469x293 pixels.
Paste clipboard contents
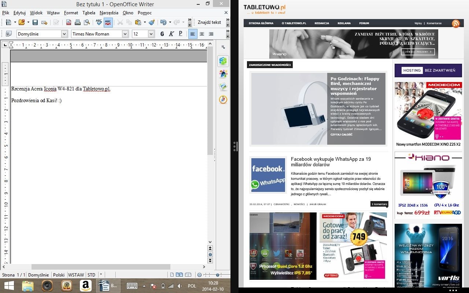[x=138, y=22]
